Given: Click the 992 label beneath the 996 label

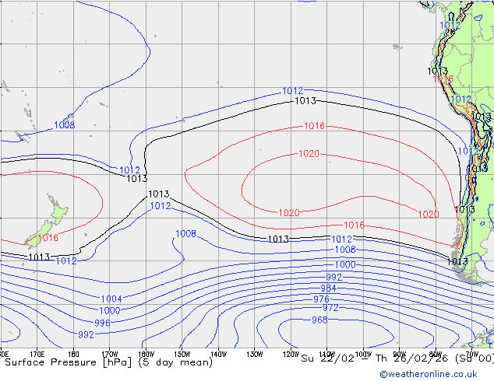Looking at the screenshot, I should point(86,335).
